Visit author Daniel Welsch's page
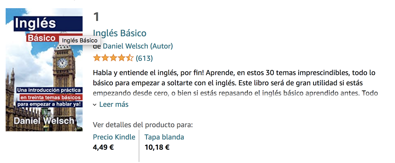This screenshot has width=395, height=163. click(125, 46)
